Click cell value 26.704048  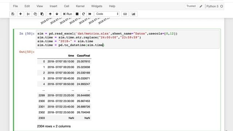(x=83, y=112)
